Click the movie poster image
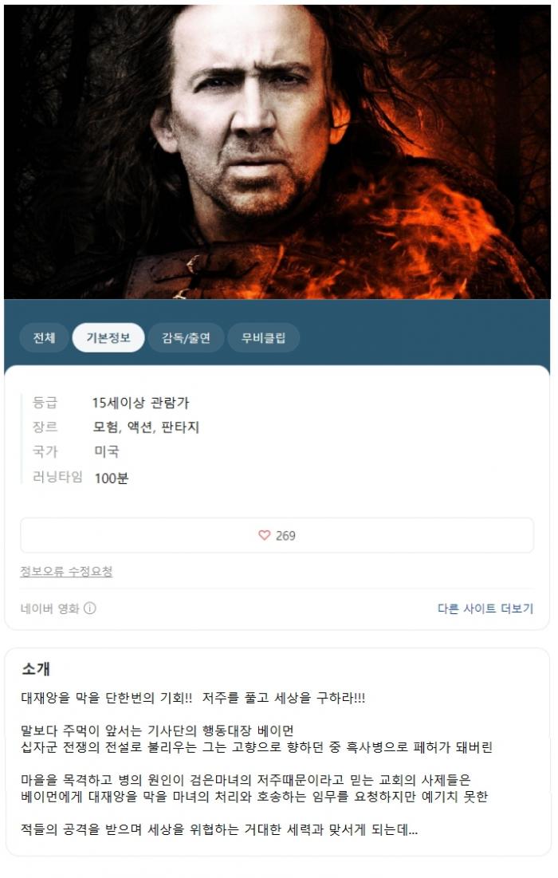Viewport: 558px width, 878px height. point(277,152)
